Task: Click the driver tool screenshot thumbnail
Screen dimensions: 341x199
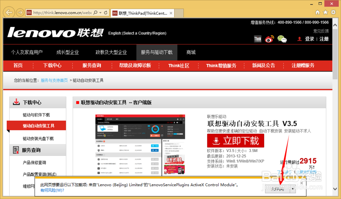Action: coord(140,145)
